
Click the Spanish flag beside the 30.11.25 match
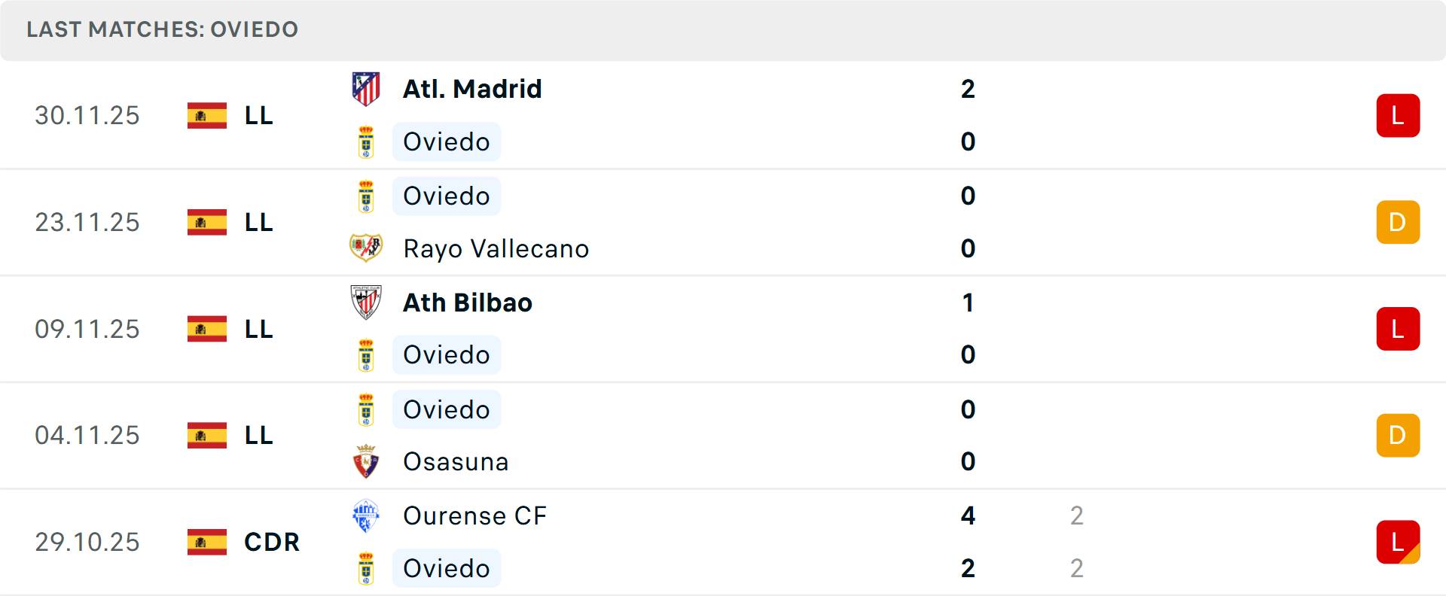pyautogui.click(x=207, y=115)
